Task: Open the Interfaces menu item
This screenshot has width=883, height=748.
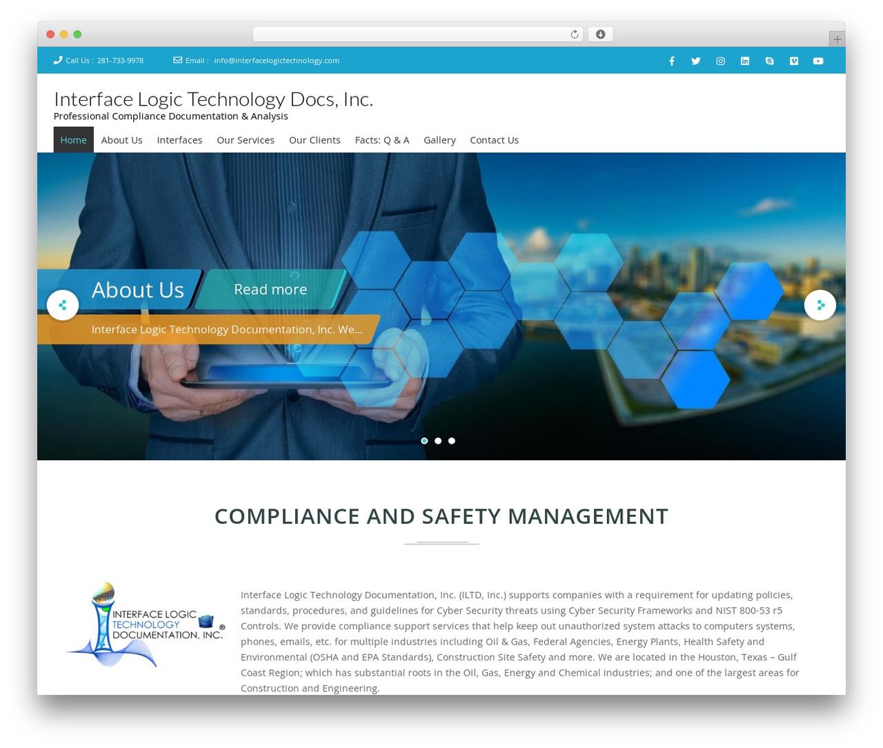Action: (179, 140)
